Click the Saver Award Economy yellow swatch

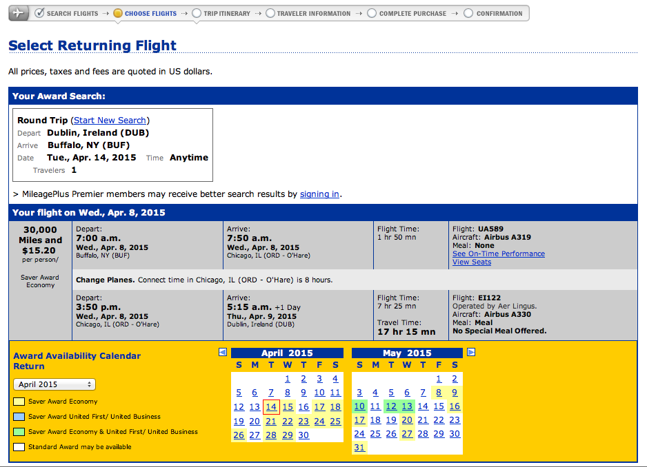point(19,402)
